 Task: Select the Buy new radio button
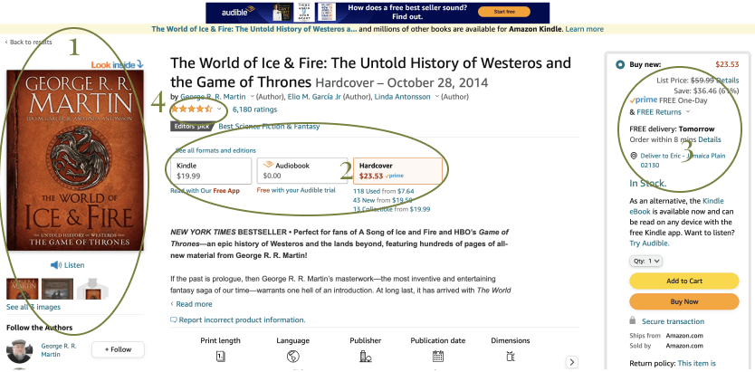click(619, 64)
